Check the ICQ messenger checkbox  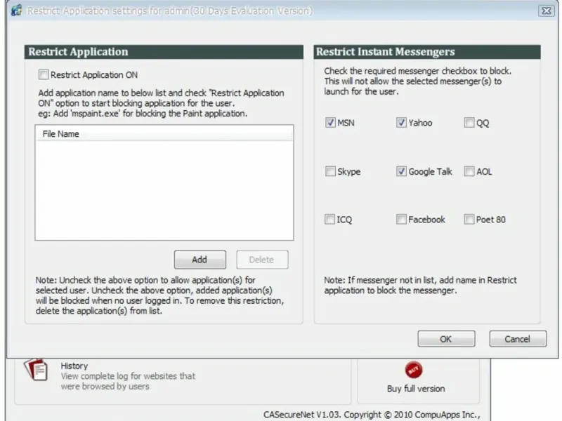click(x=329, y=220)
